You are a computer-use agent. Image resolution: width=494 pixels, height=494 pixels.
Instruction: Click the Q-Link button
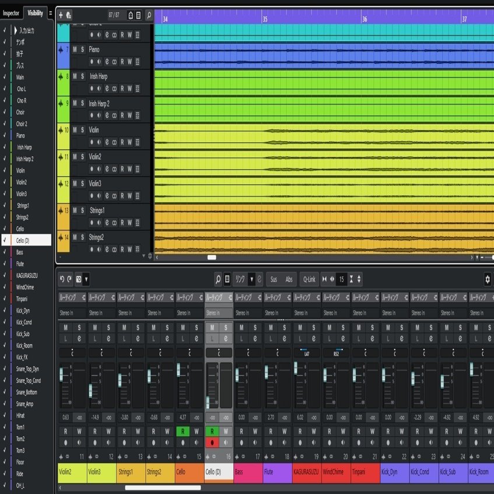[309, 279]
